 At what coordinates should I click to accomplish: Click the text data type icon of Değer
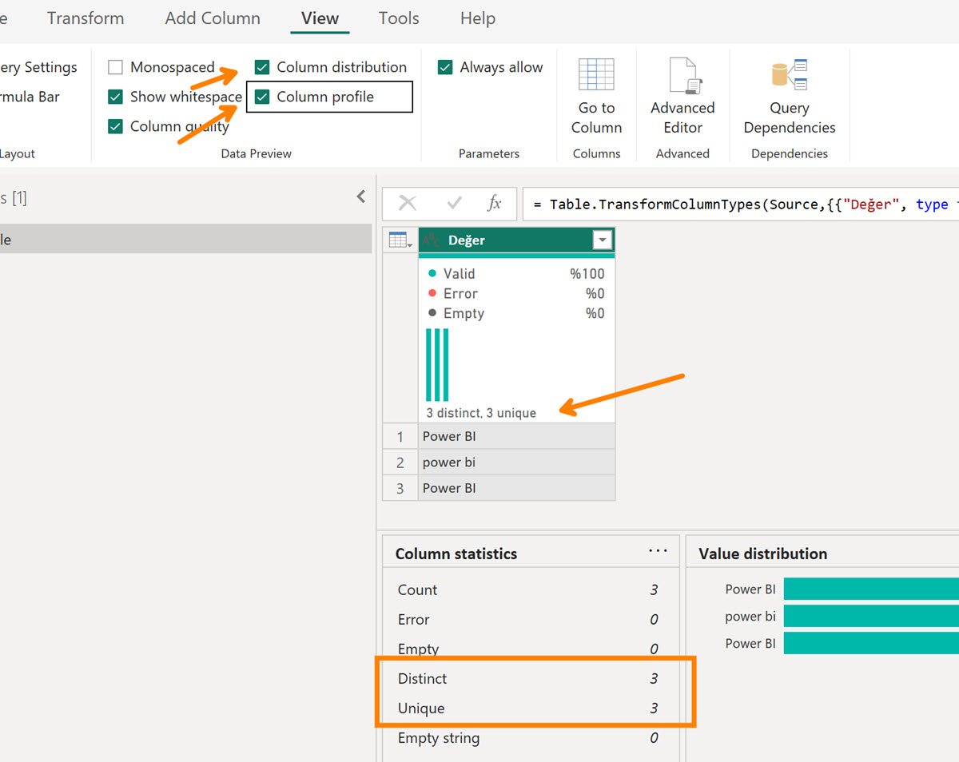(432, 240)
